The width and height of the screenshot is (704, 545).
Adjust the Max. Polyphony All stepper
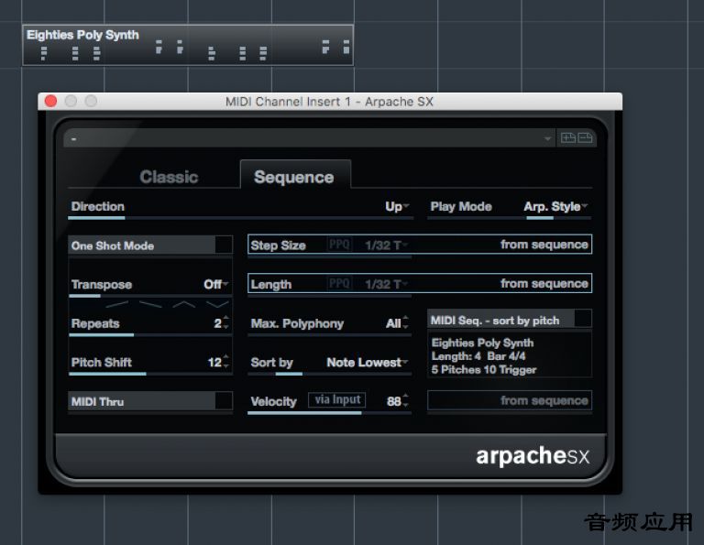406,323
